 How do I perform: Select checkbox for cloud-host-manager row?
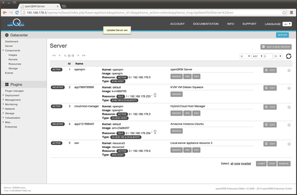289,107
